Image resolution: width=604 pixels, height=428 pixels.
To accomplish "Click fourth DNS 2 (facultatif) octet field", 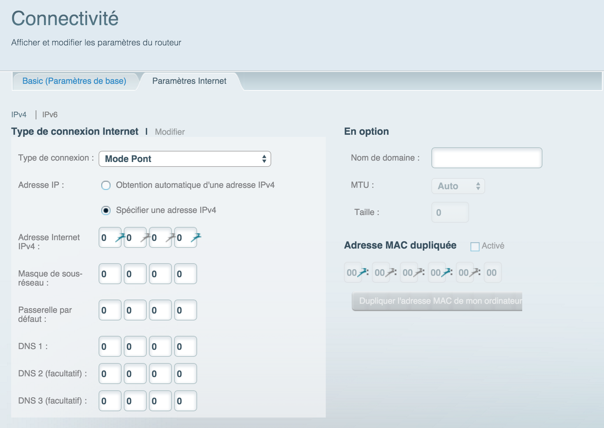I will [186, 374].
